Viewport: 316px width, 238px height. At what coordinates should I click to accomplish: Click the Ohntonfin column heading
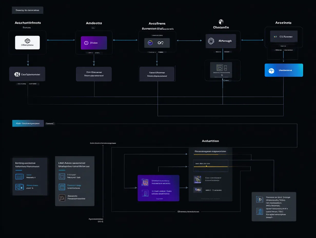[221, 27]
